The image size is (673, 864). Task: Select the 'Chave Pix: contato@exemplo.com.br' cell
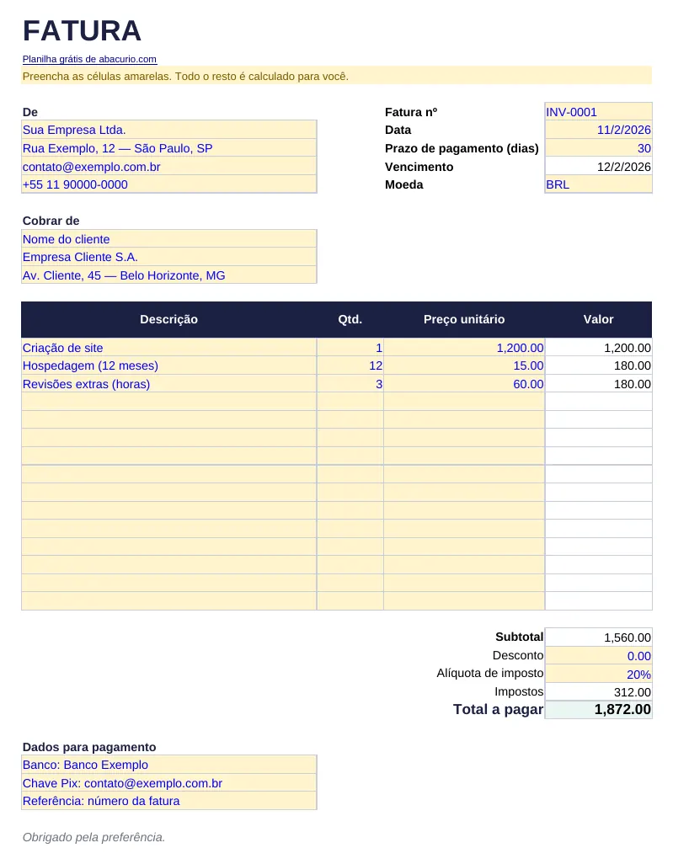click(x=169, y=782)
